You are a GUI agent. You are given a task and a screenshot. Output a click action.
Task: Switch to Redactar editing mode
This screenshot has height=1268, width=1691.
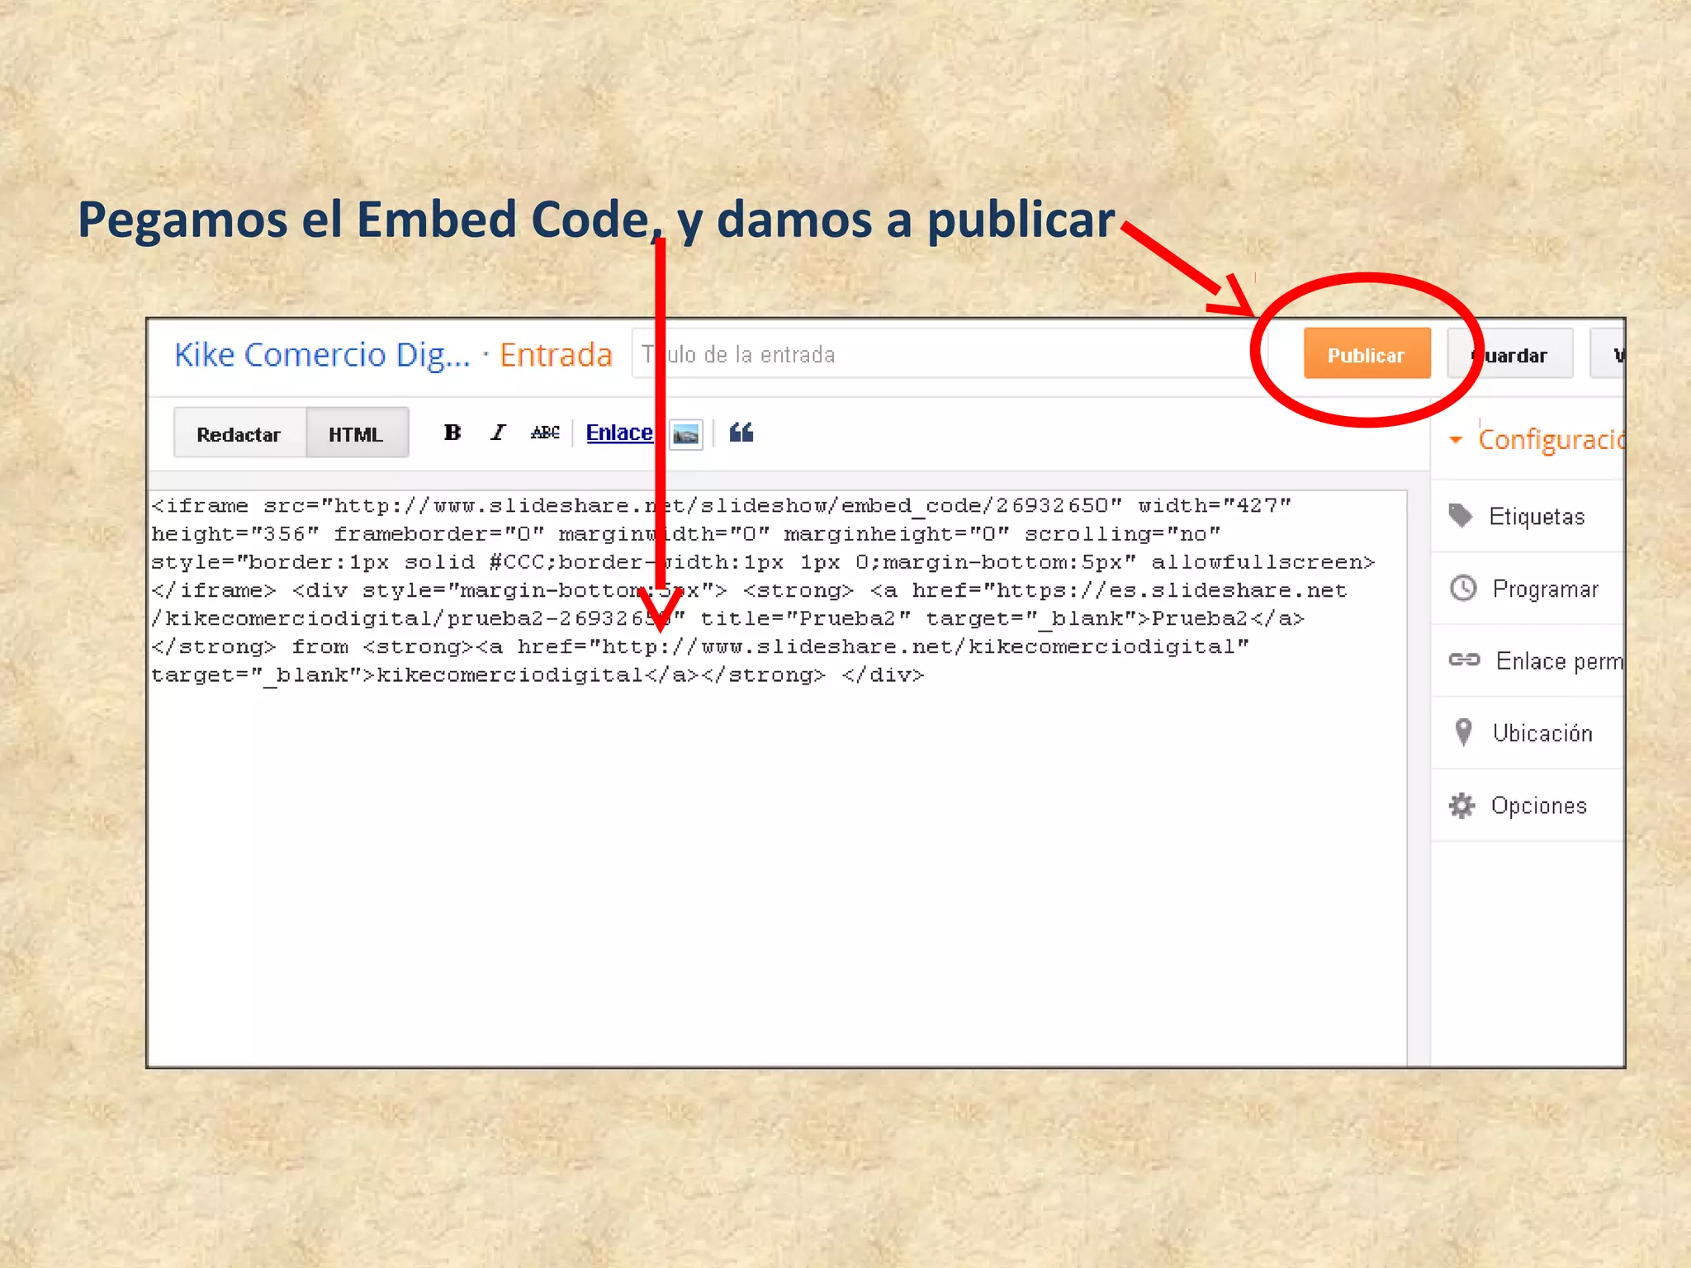239,433
